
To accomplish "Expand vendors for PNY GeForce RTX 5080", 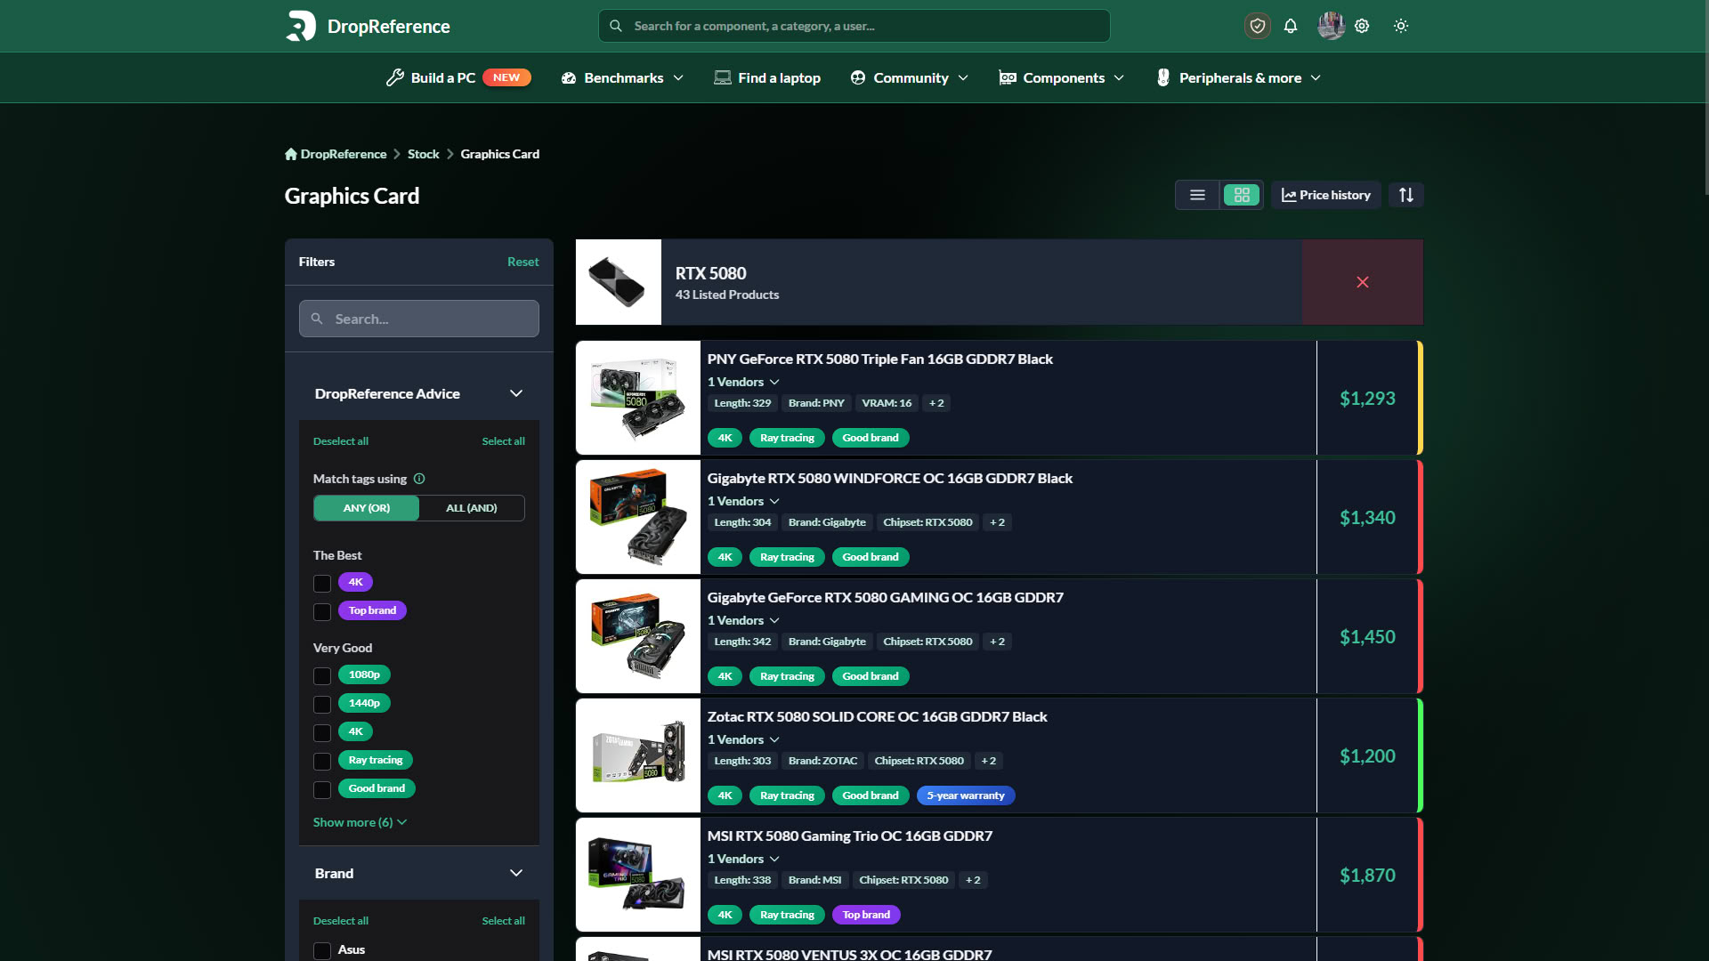I will (x=743, y=382).
